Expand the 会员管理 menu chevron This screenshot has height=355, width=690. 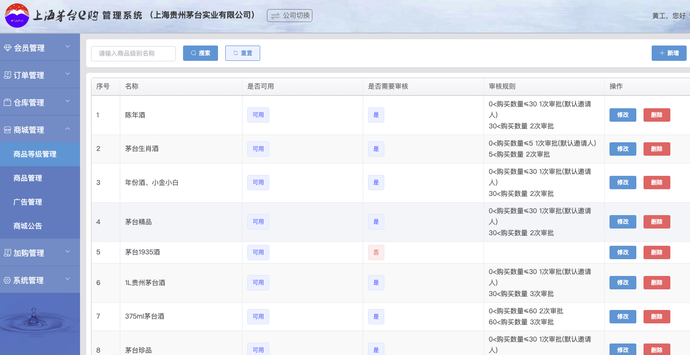(68, 46)
